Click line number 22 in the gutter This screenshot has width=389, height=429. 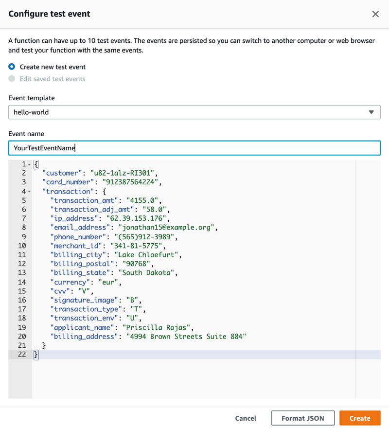pyautogui.click(x=22, y=355)
